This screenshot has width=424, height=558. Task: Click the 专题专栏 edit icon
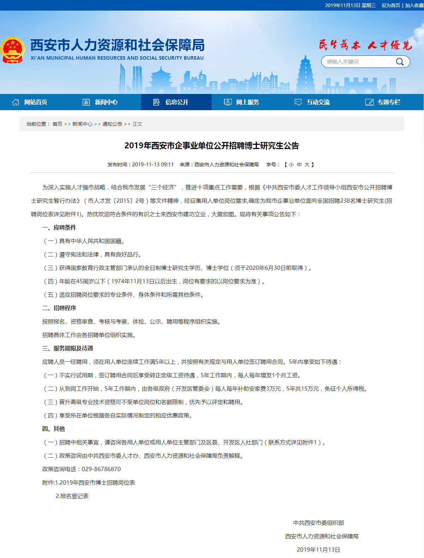click(369, 102)
